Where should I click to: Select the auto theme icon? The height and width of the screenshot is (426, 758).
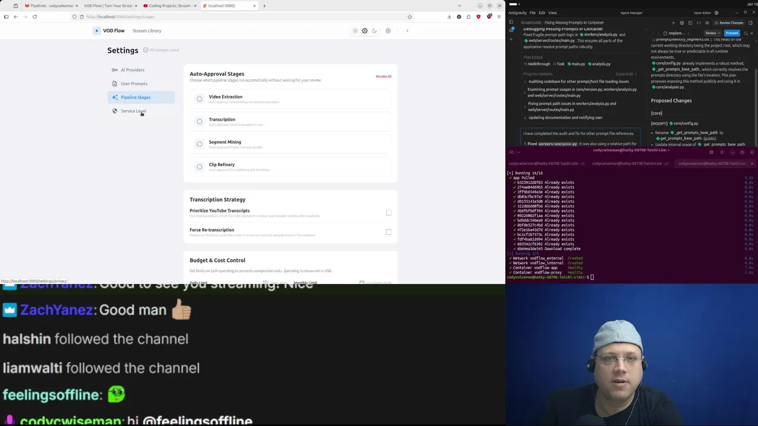pos(365,31)
